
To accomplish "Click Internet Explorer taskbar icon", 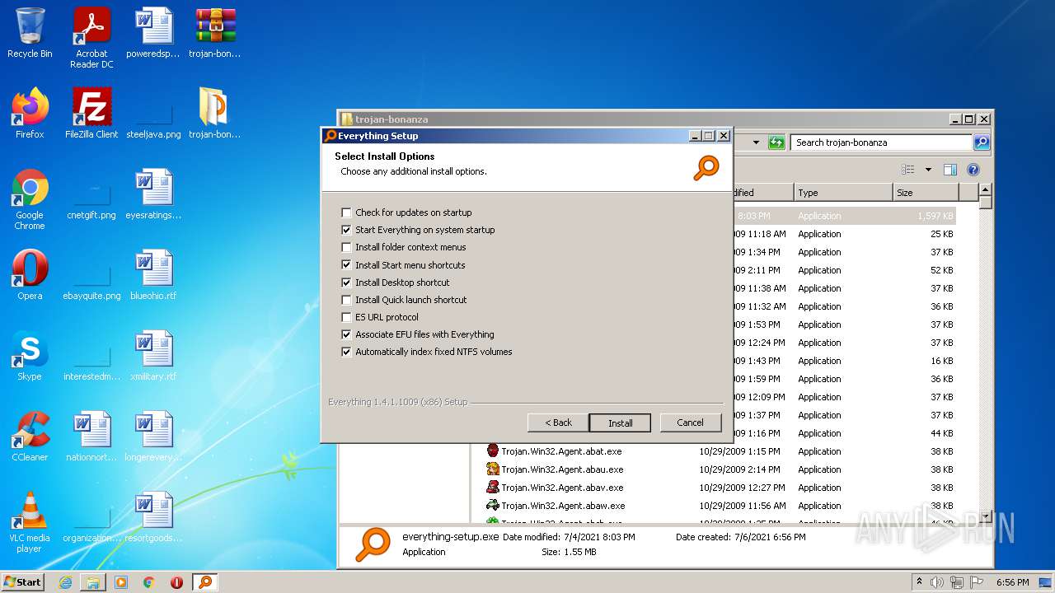I will click(65, 582).
